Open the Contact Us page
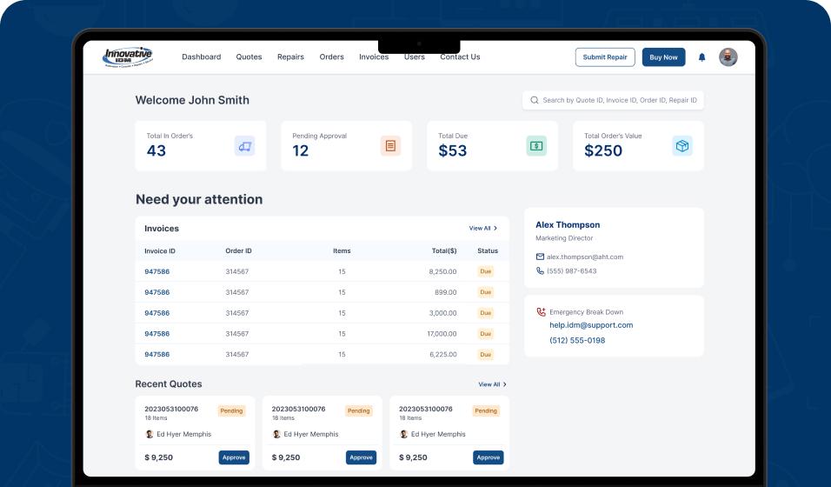Screen dimensions: 831x487 [x=460, y=57]
